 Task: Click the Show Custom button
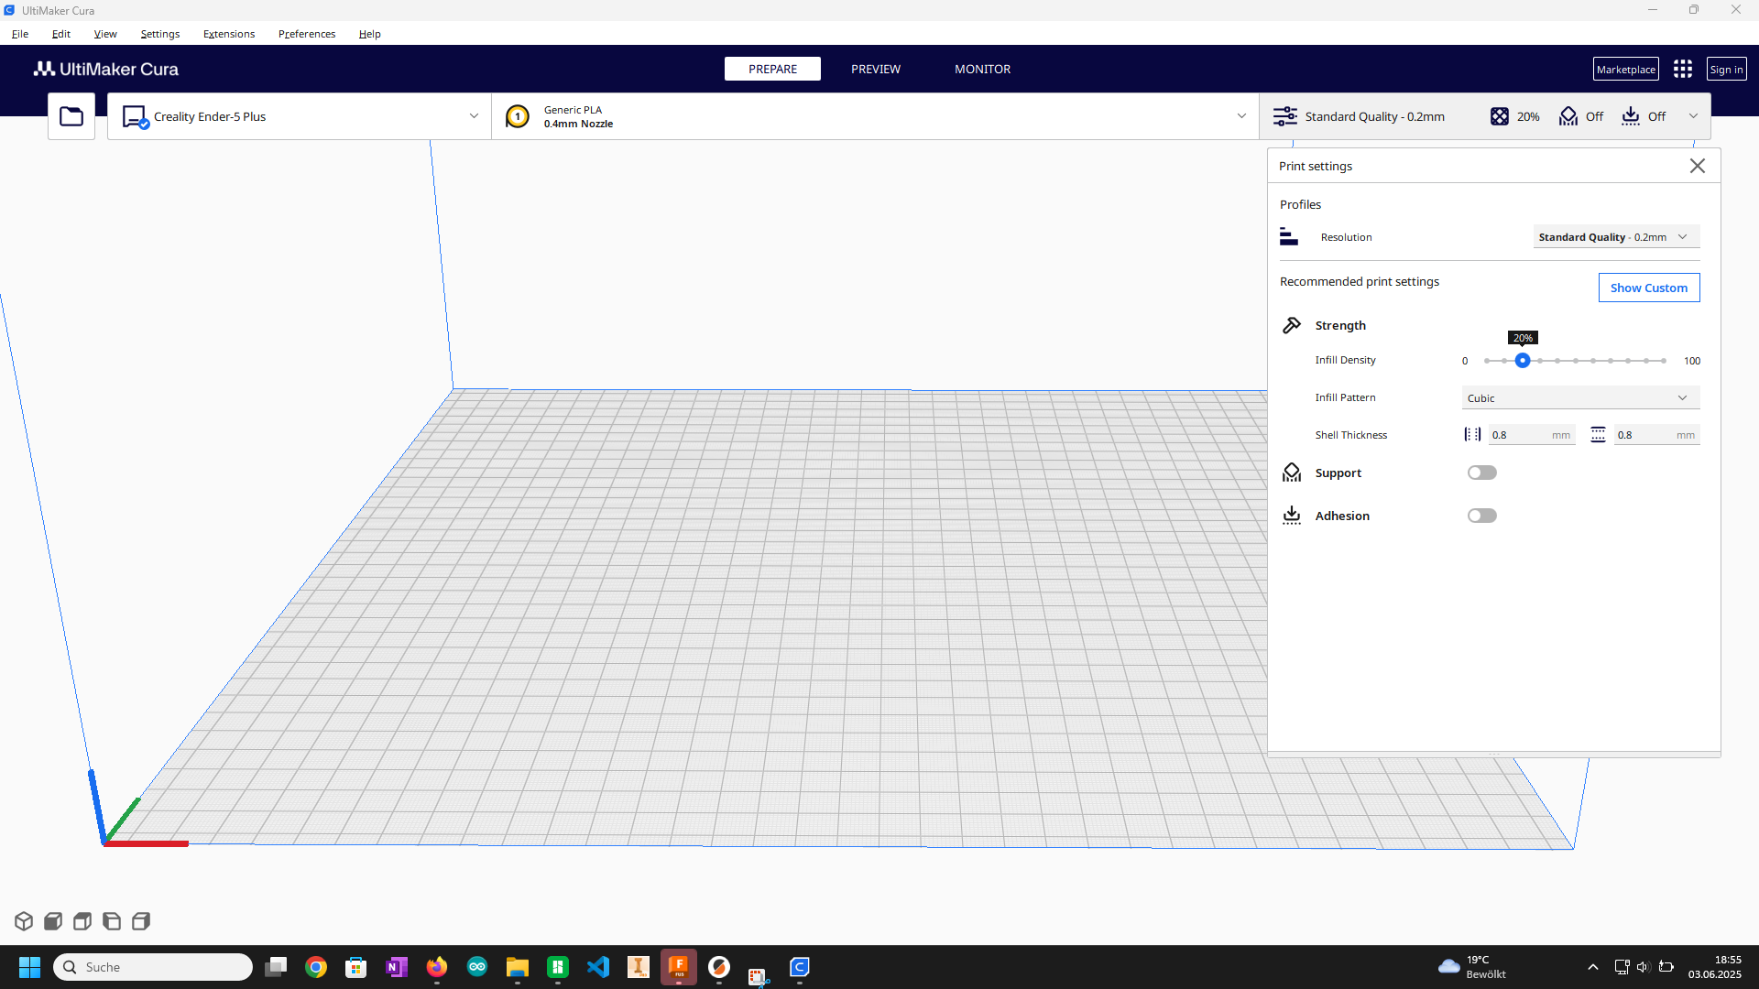(x=1648, y=288)
